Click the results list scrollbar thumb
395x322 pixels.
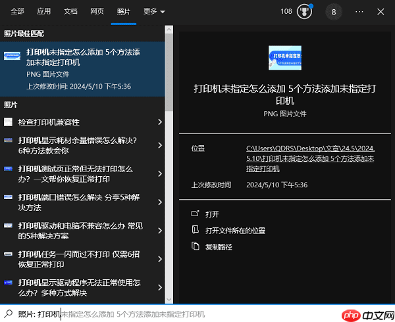(x=169, y=72)
